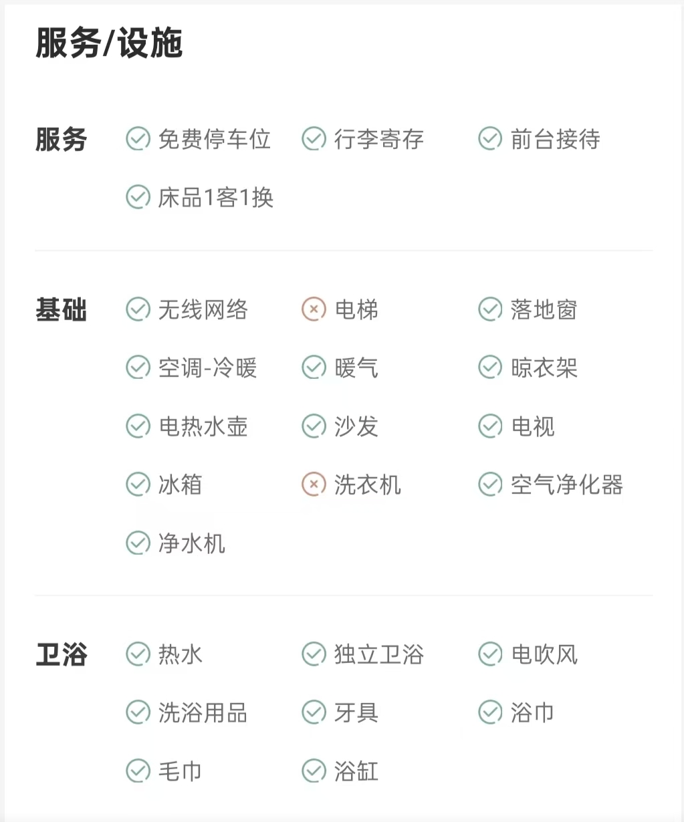Click the check icon next to 浴缸
Viewport: 684px width, 822px height.
[314, 771]
